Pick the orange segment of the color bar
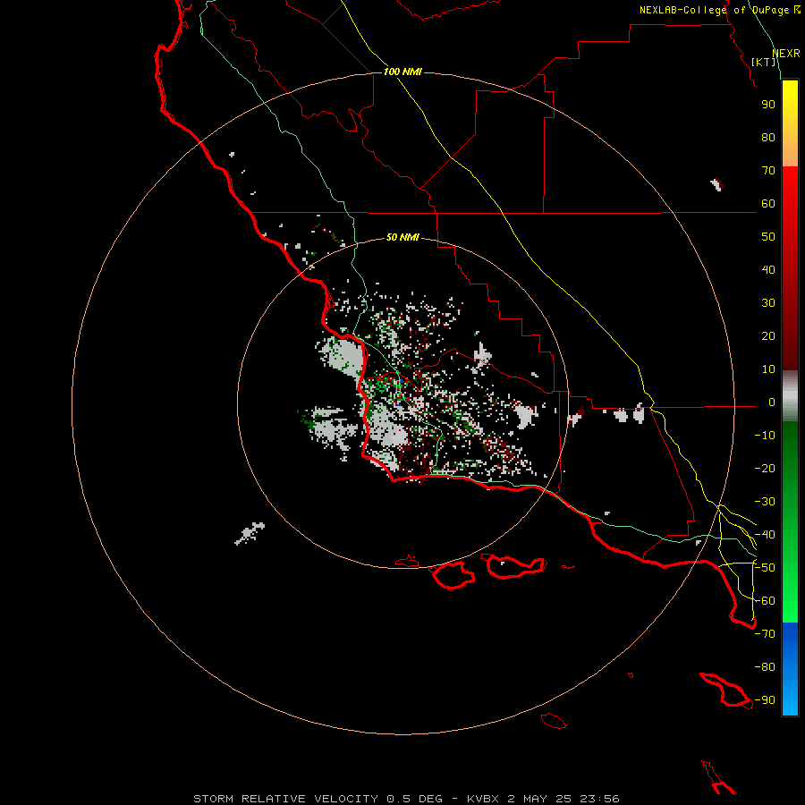 (x=790, y=148)
